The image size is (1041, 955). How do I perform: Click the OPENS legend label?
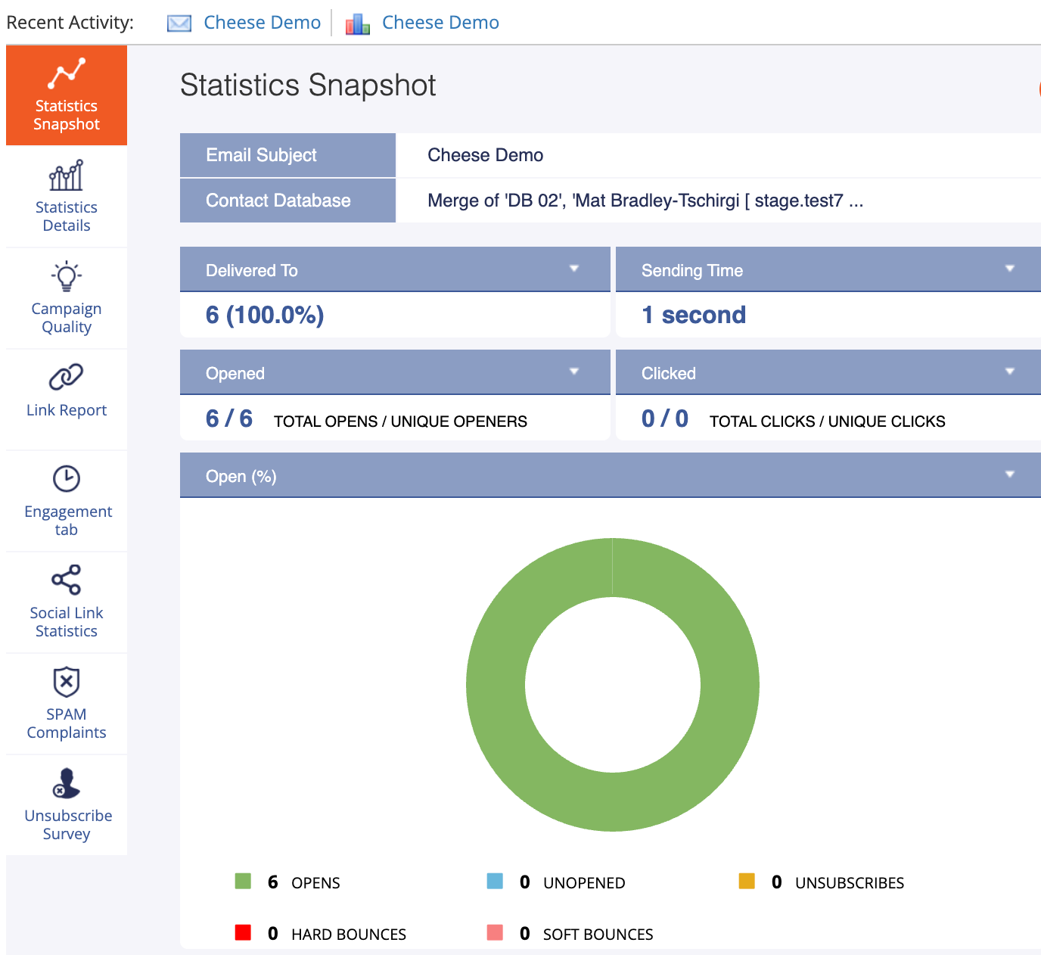point(315,883)
